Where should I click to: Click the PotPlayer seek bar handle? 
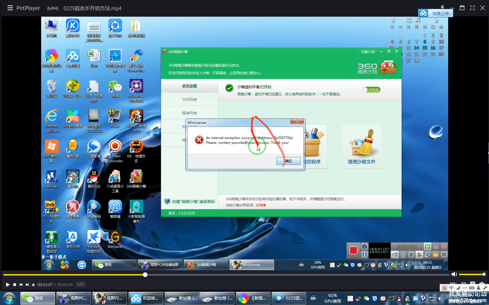(x=145, y=274)
